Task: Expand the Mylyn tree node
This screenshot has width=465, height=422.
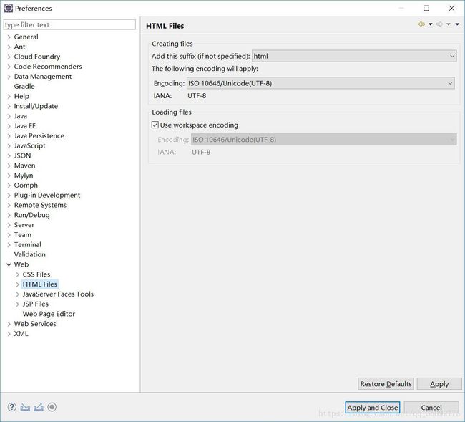Action: 9,176
